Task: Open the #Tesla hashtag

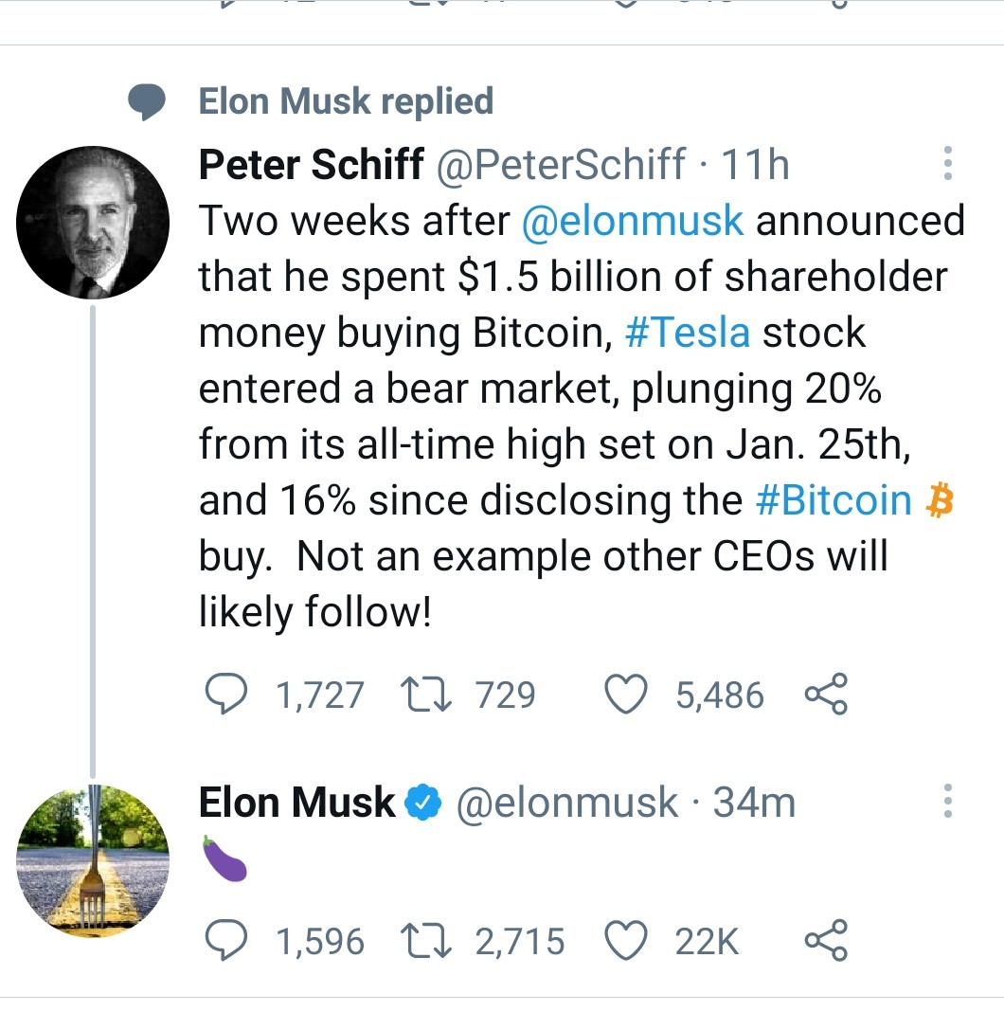Action: [x=688, y=333]
